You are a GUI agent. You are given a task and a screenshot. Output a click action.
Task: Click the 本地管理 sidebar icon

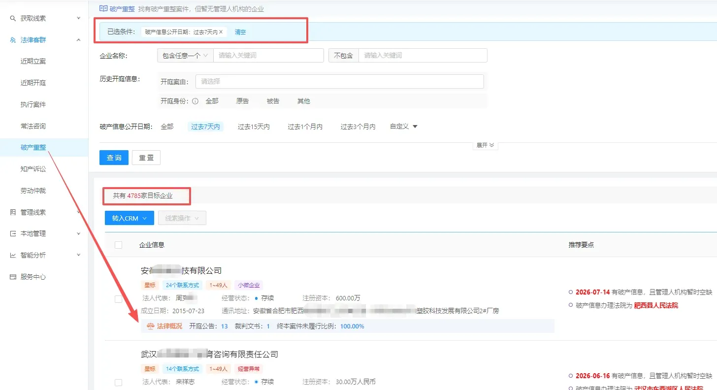[13, 233]
